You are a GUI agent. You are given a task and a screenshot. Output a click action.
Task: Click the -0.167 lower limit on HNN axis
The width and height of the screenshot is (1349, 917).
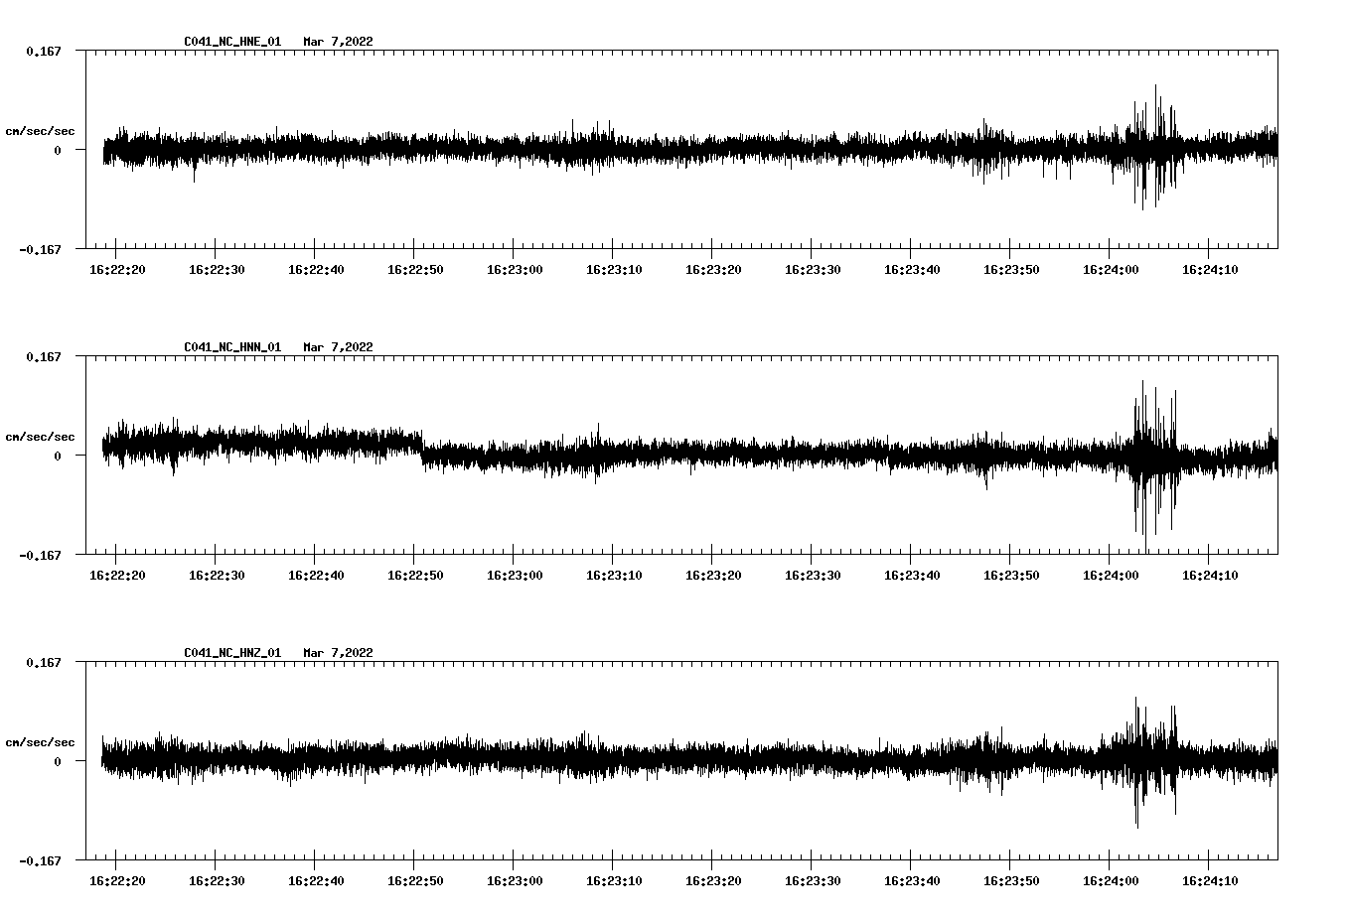click(40, 555)
